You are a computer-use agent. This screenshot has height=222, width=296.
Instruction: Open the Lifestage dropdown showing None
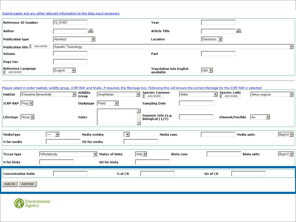[x=27, y=117]
